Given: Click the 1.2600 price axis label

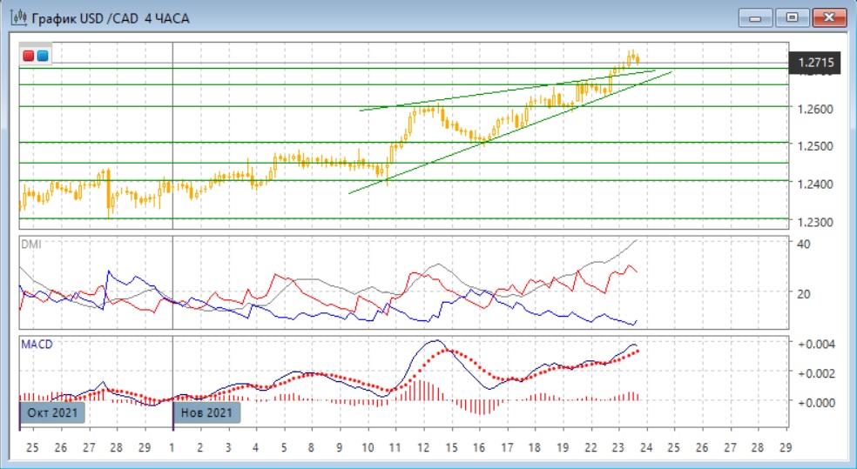Looking at the screenshot, I should (x=815, y=109).
